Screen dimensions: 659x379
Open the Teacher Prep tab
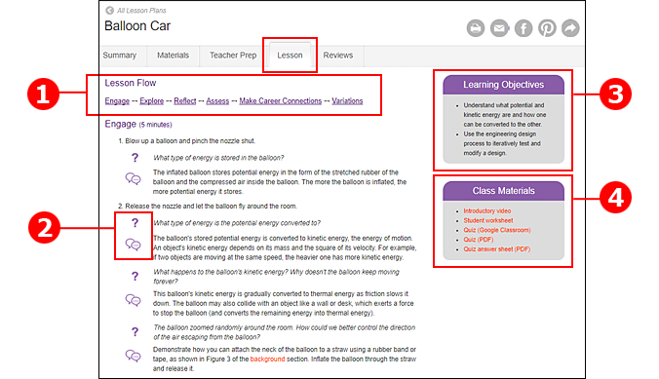[233, 55]
